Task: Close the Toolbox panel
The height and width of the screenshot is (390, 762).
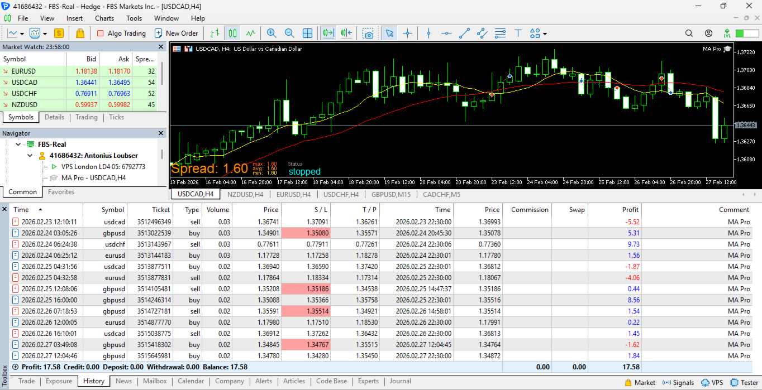Action: click(4, 209)
